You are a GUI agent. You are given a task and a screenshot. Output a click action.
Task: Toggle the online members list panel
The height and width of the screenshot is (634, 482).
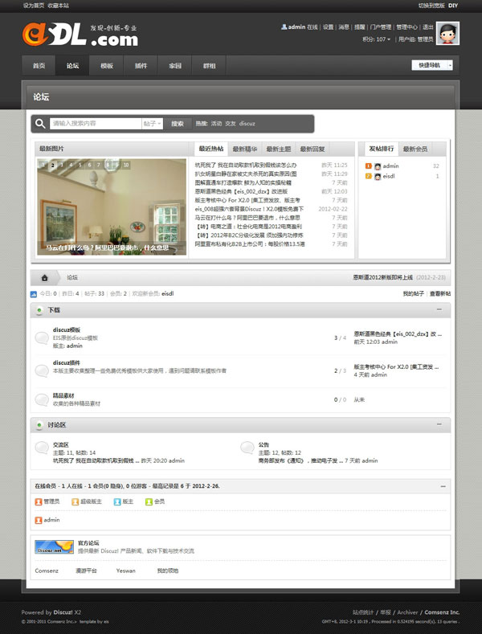(442, 486)
